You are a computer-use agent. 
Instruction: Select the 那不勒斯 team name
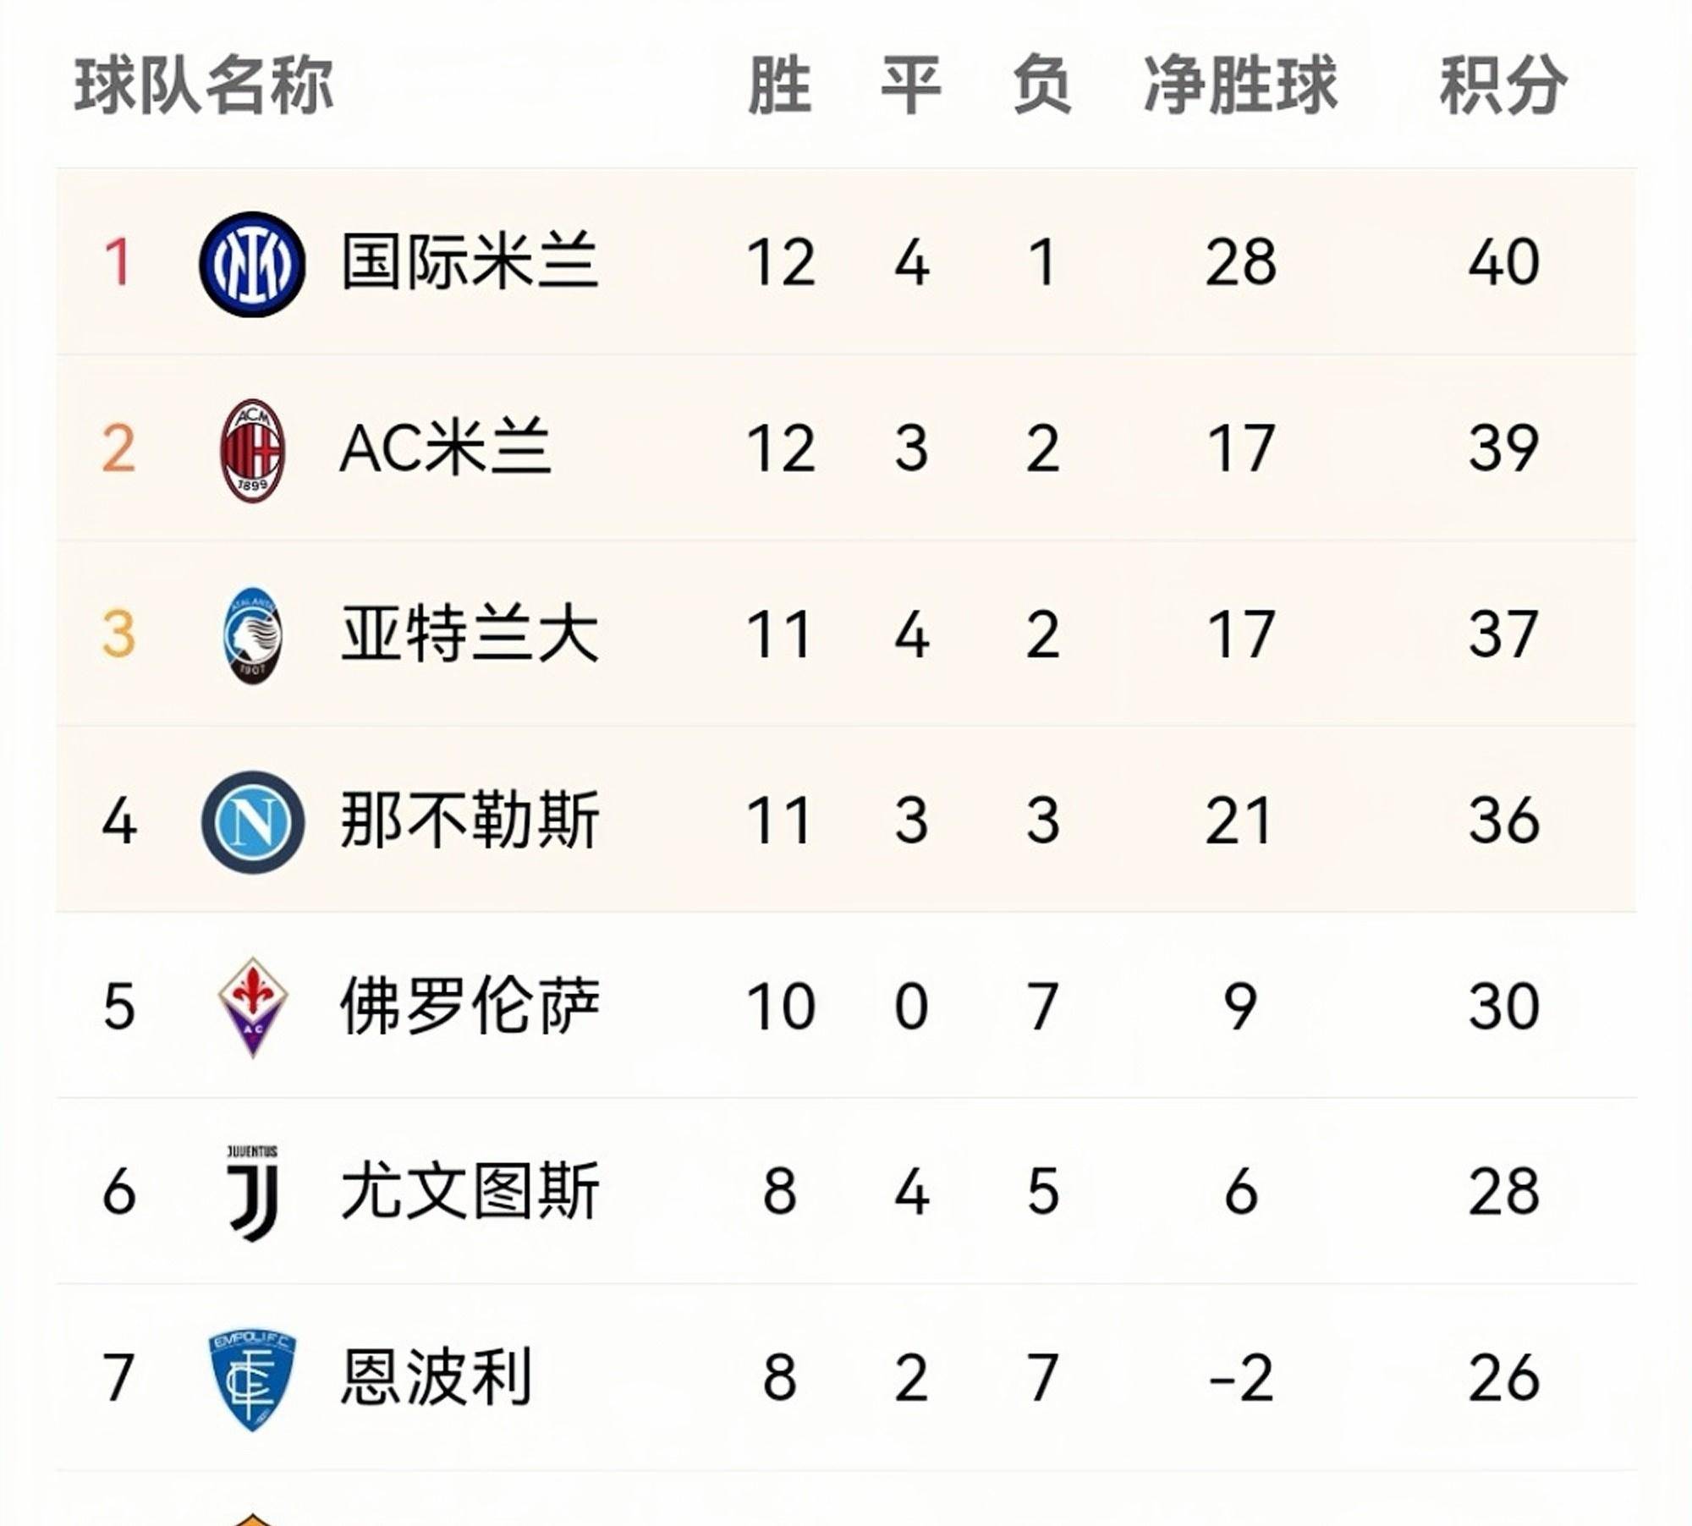tap(470, 819)
